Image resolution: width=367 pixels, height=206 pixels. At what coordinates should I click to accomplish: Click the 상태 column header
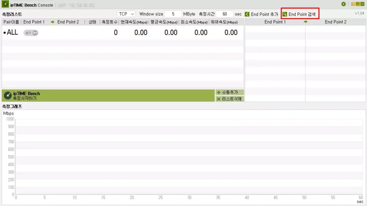coord(92,22)
